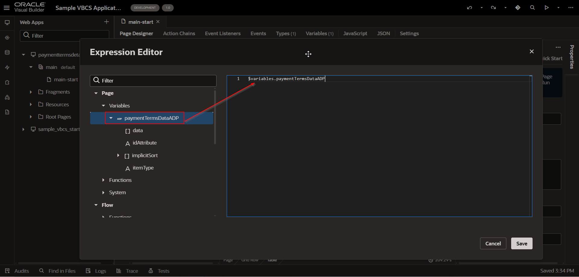Select main-start page in navigator tree
579x277 pixels.
pyautogui.click(x=66, y=79)
